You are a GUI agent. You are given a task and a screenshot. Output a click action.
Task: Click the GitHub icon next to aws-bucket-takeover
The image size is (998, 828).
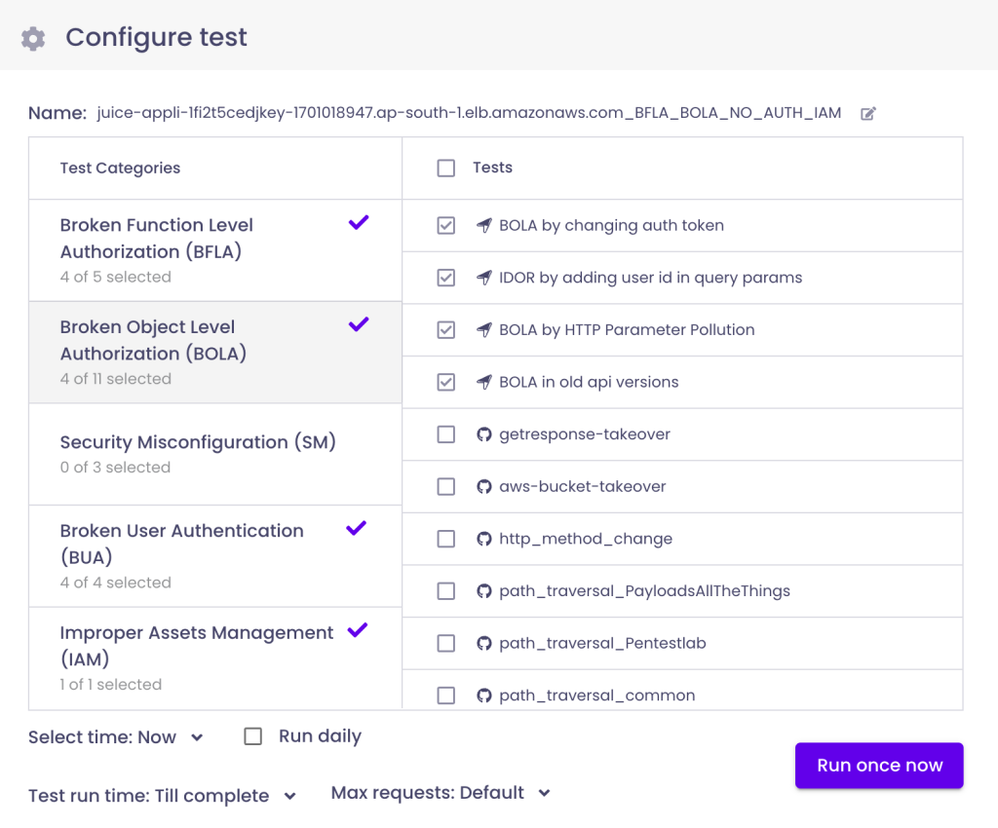[484, 486]
